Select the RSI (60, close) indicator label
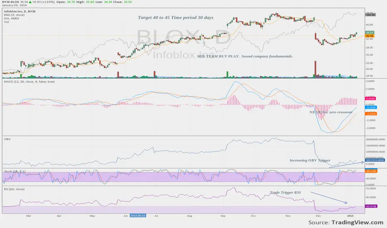This screenshot has height=228, width=387. (14, 189)
